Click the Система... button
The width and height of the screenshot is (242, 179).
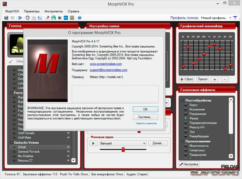(145, 117)
